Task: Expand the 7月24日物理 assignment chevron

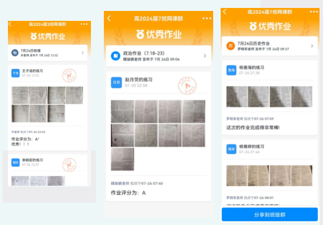Action: coord(82,53)
